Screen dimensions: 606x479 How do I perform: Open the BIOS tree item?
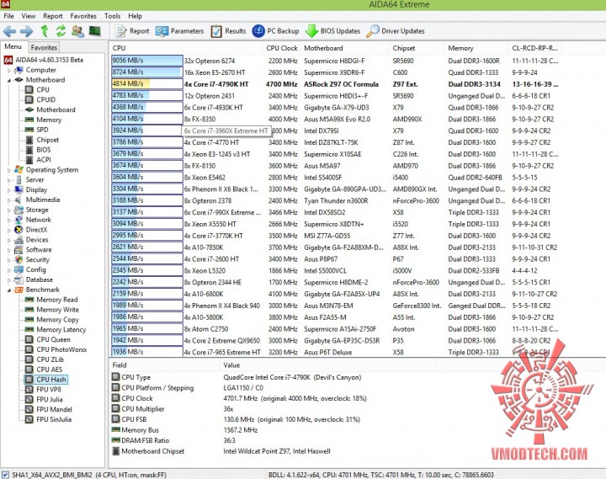38,150
